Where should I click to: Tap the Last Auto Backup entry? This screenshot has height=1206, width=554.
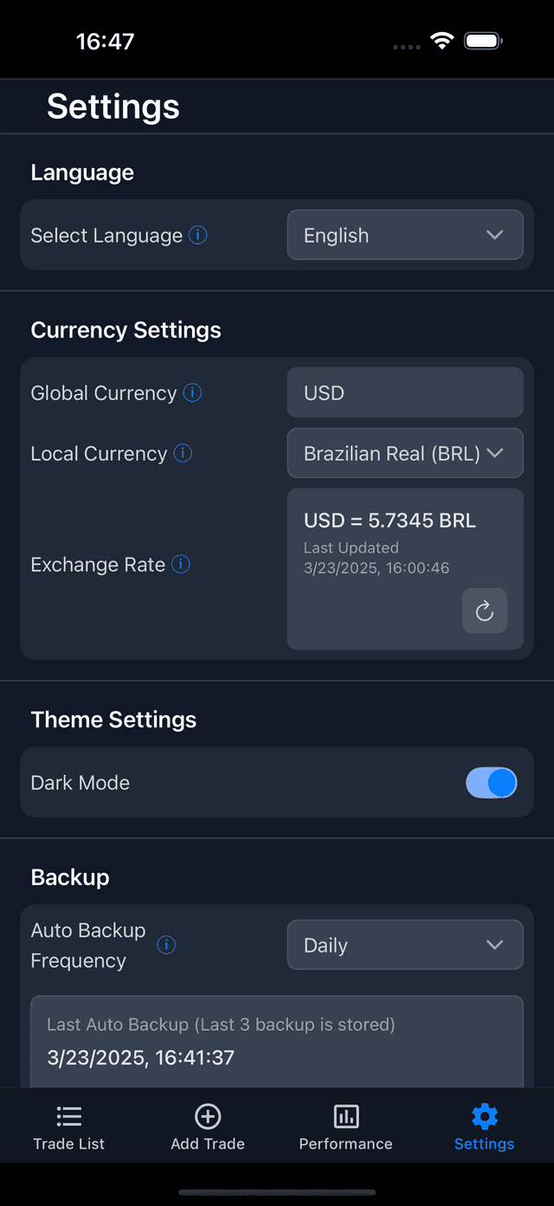(276, 1040)
